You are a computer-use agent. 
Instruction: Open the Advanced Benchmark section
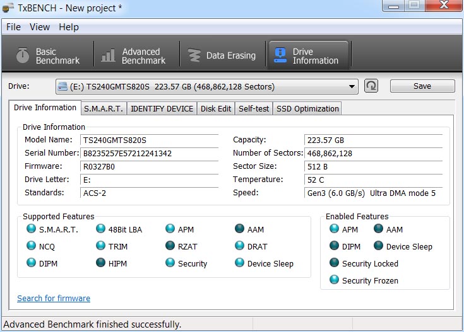point(134,56)
